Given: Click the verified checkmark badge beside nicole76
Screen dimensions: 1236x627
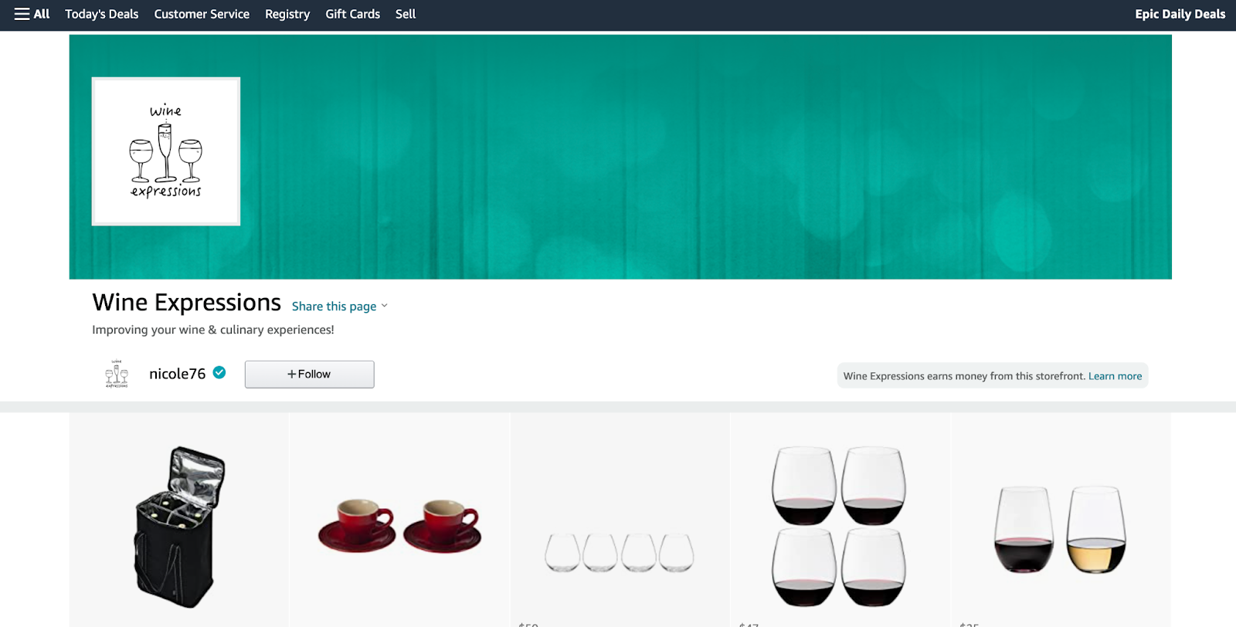Looking at the screenshot, I should [219, 373].
